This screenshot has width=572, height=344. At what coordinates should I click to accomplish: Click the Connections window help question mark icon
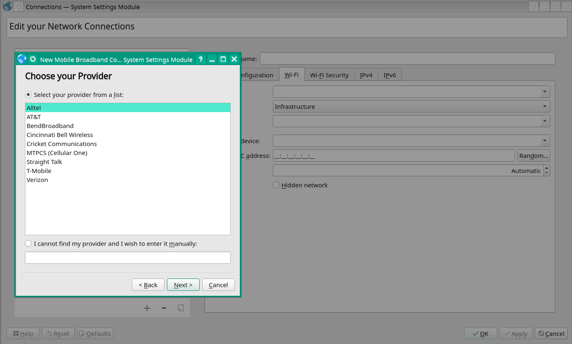(534, 7)
